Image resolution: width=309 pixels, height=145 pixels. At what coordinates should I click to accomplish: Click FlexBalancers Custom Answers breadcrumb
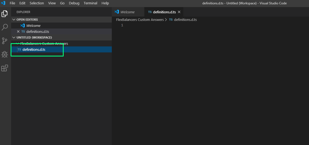[140, 20]
